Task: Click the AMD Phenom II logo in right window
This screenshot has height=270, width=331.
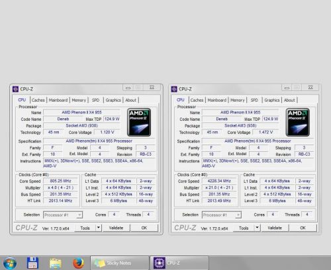Action: click(x=298, y=122)
